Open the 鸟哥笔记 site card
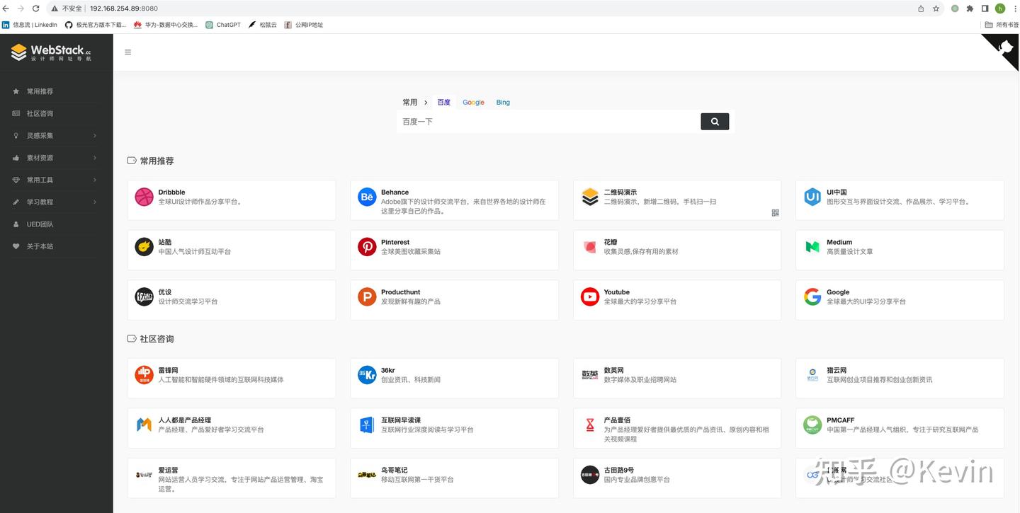1020x513 pixels. tap(454, 478)
